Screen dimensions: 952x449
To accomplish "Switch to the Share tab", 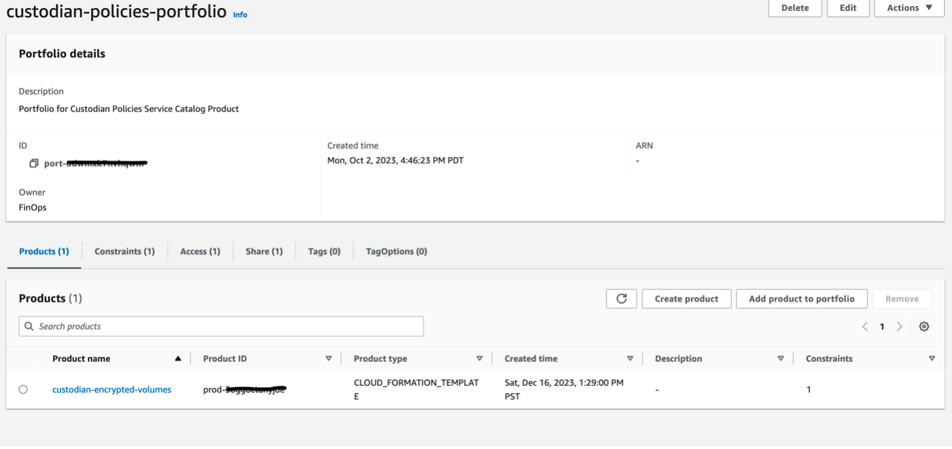I will coord(264,251).
